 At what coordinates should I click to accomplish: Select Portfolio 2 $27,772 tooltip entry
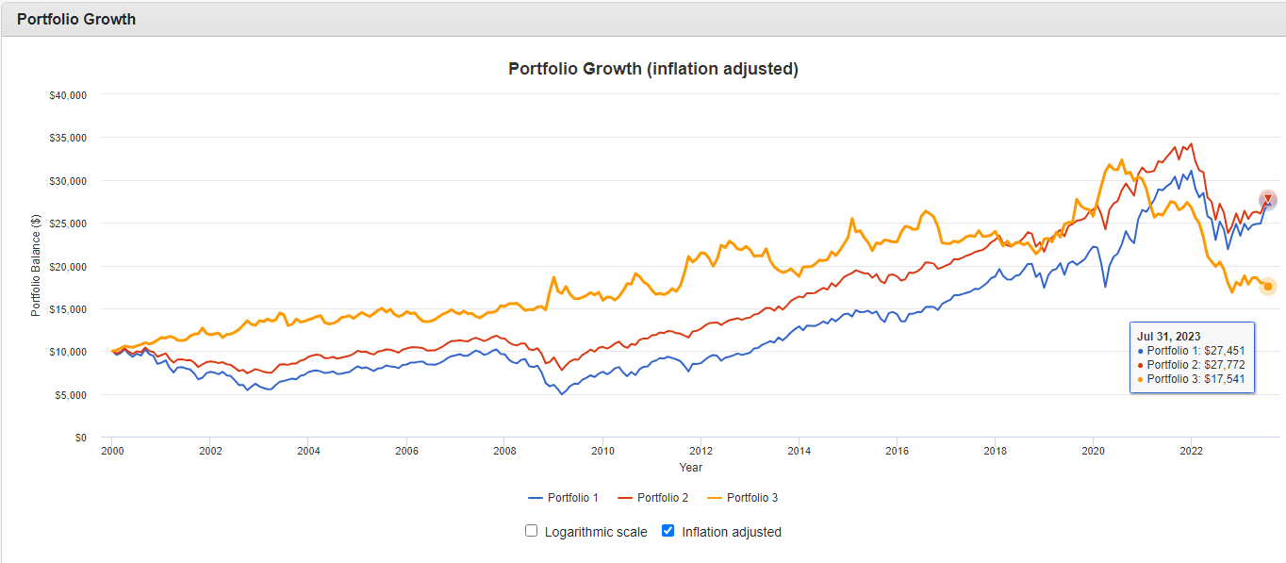coord(1195,365)
